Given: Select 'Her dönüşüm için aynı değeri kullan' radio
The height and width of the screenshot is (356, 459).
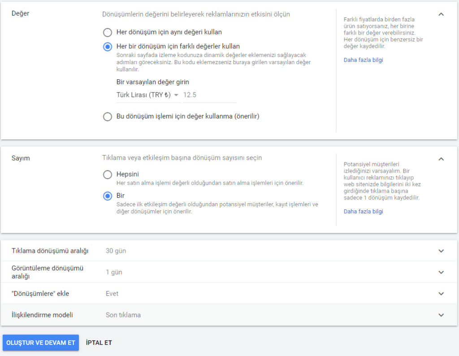Looking at the screenshot, I should 108,32.
